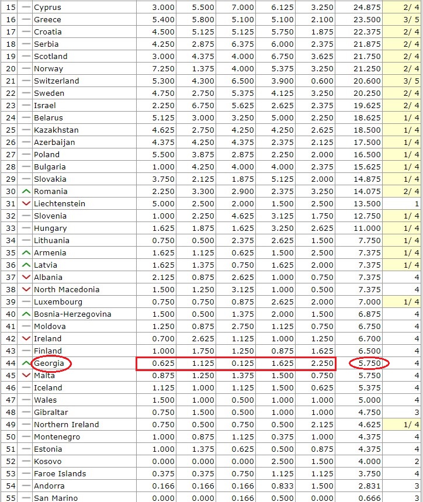
Task: Click the country name Estonia
Action: [x=48, y=449]
